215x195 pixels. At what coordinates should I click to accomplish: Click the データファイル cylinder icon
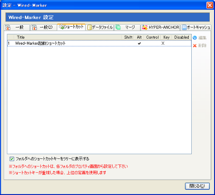[89, 27]
